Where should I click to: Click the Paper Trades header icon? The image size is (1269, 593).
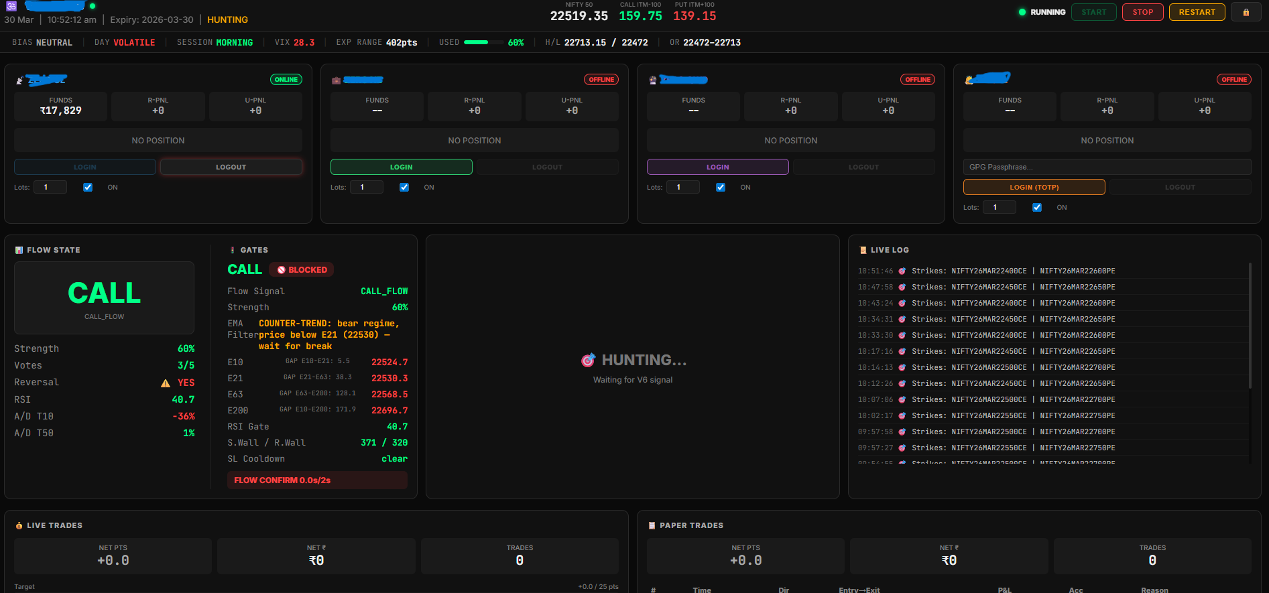[x=652, y=525]
